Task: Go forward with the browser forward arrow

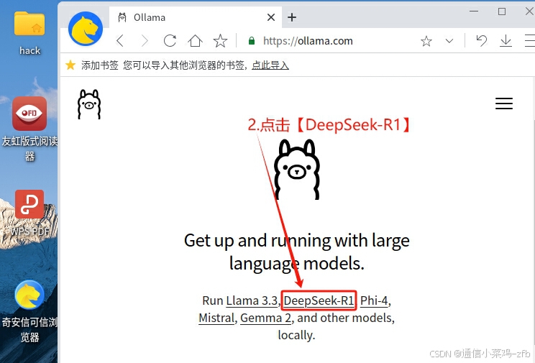Action: [x=145, y=41]
